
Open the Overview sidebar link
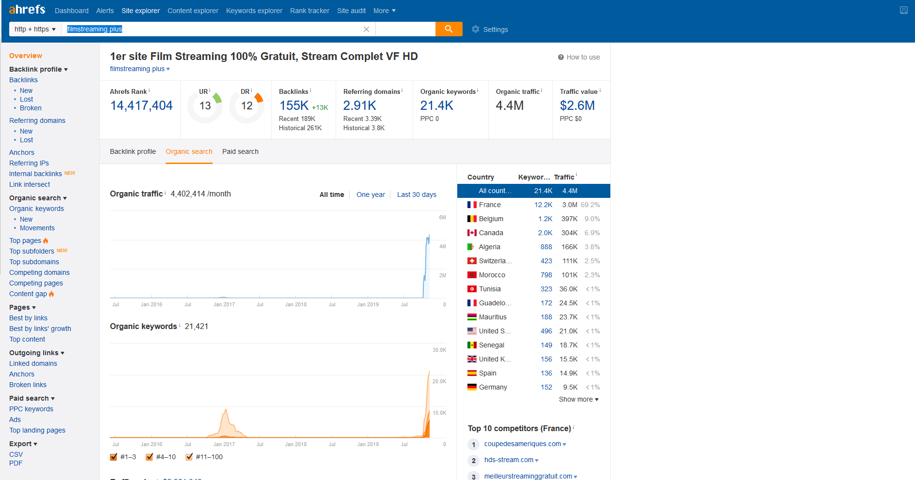pos(26,56)
